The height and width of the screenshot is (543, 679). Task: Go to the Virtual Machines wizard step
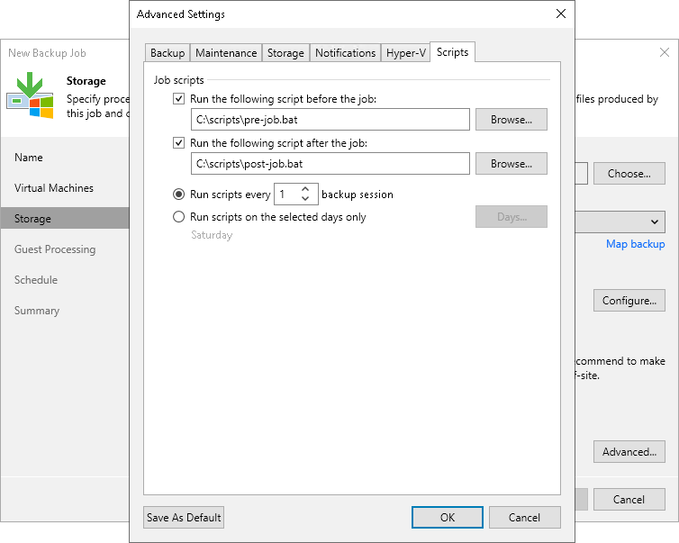(x=54, y=188)
